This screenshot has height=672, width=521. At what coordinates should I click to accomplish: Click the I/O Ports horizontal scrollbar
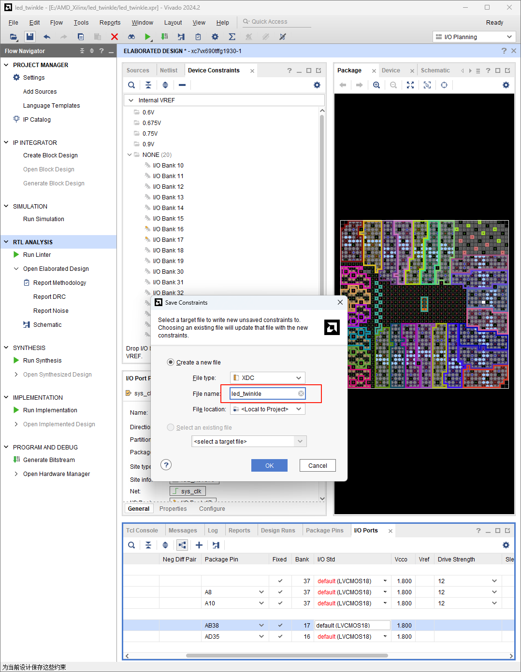(x=287, y=656)
